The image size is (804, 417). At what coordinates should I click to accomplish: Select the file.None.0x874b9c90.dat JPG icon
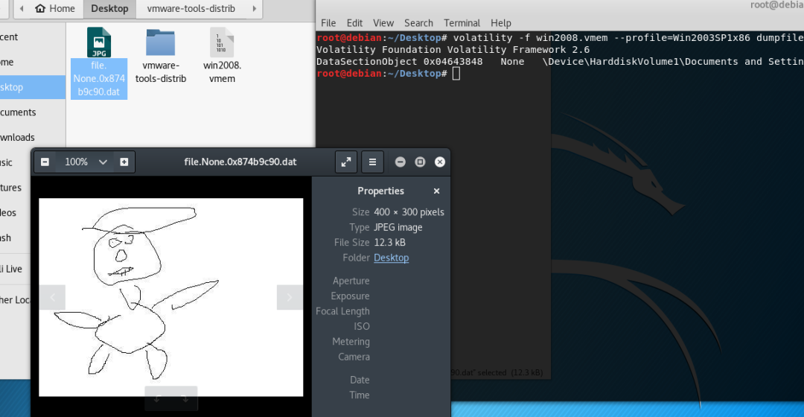99,42
